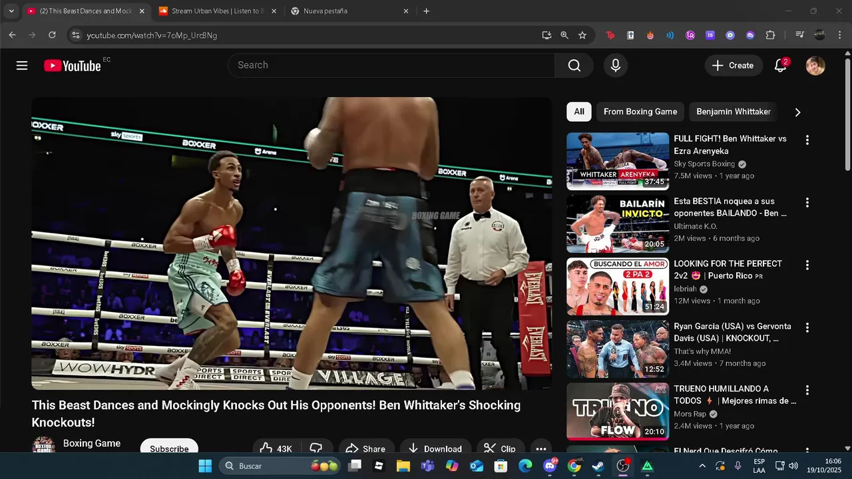
Task: Like the video (43K thumbs up)
Action: pyautogui.click(x=276, y=448)
